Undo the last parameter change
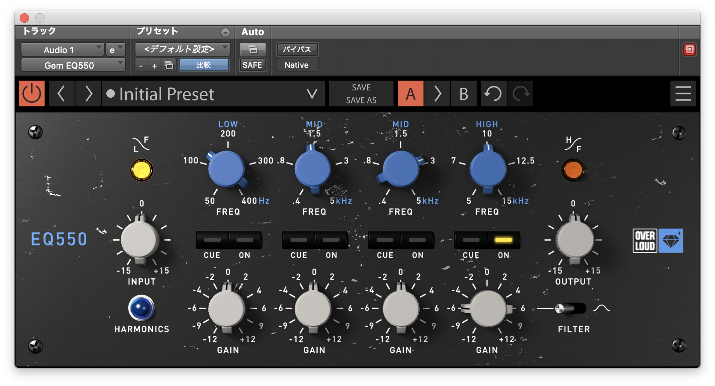The image size is (715, 386). click(x=493, y=93)
